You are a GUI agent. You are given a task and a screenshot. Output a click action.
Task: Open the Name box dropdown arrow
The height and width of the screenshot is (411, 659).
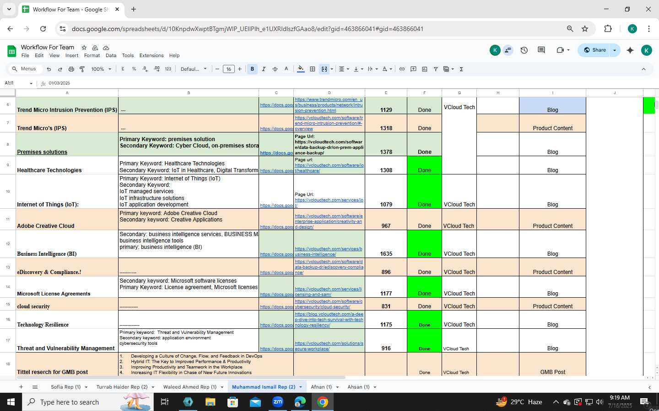click(31, 83)
